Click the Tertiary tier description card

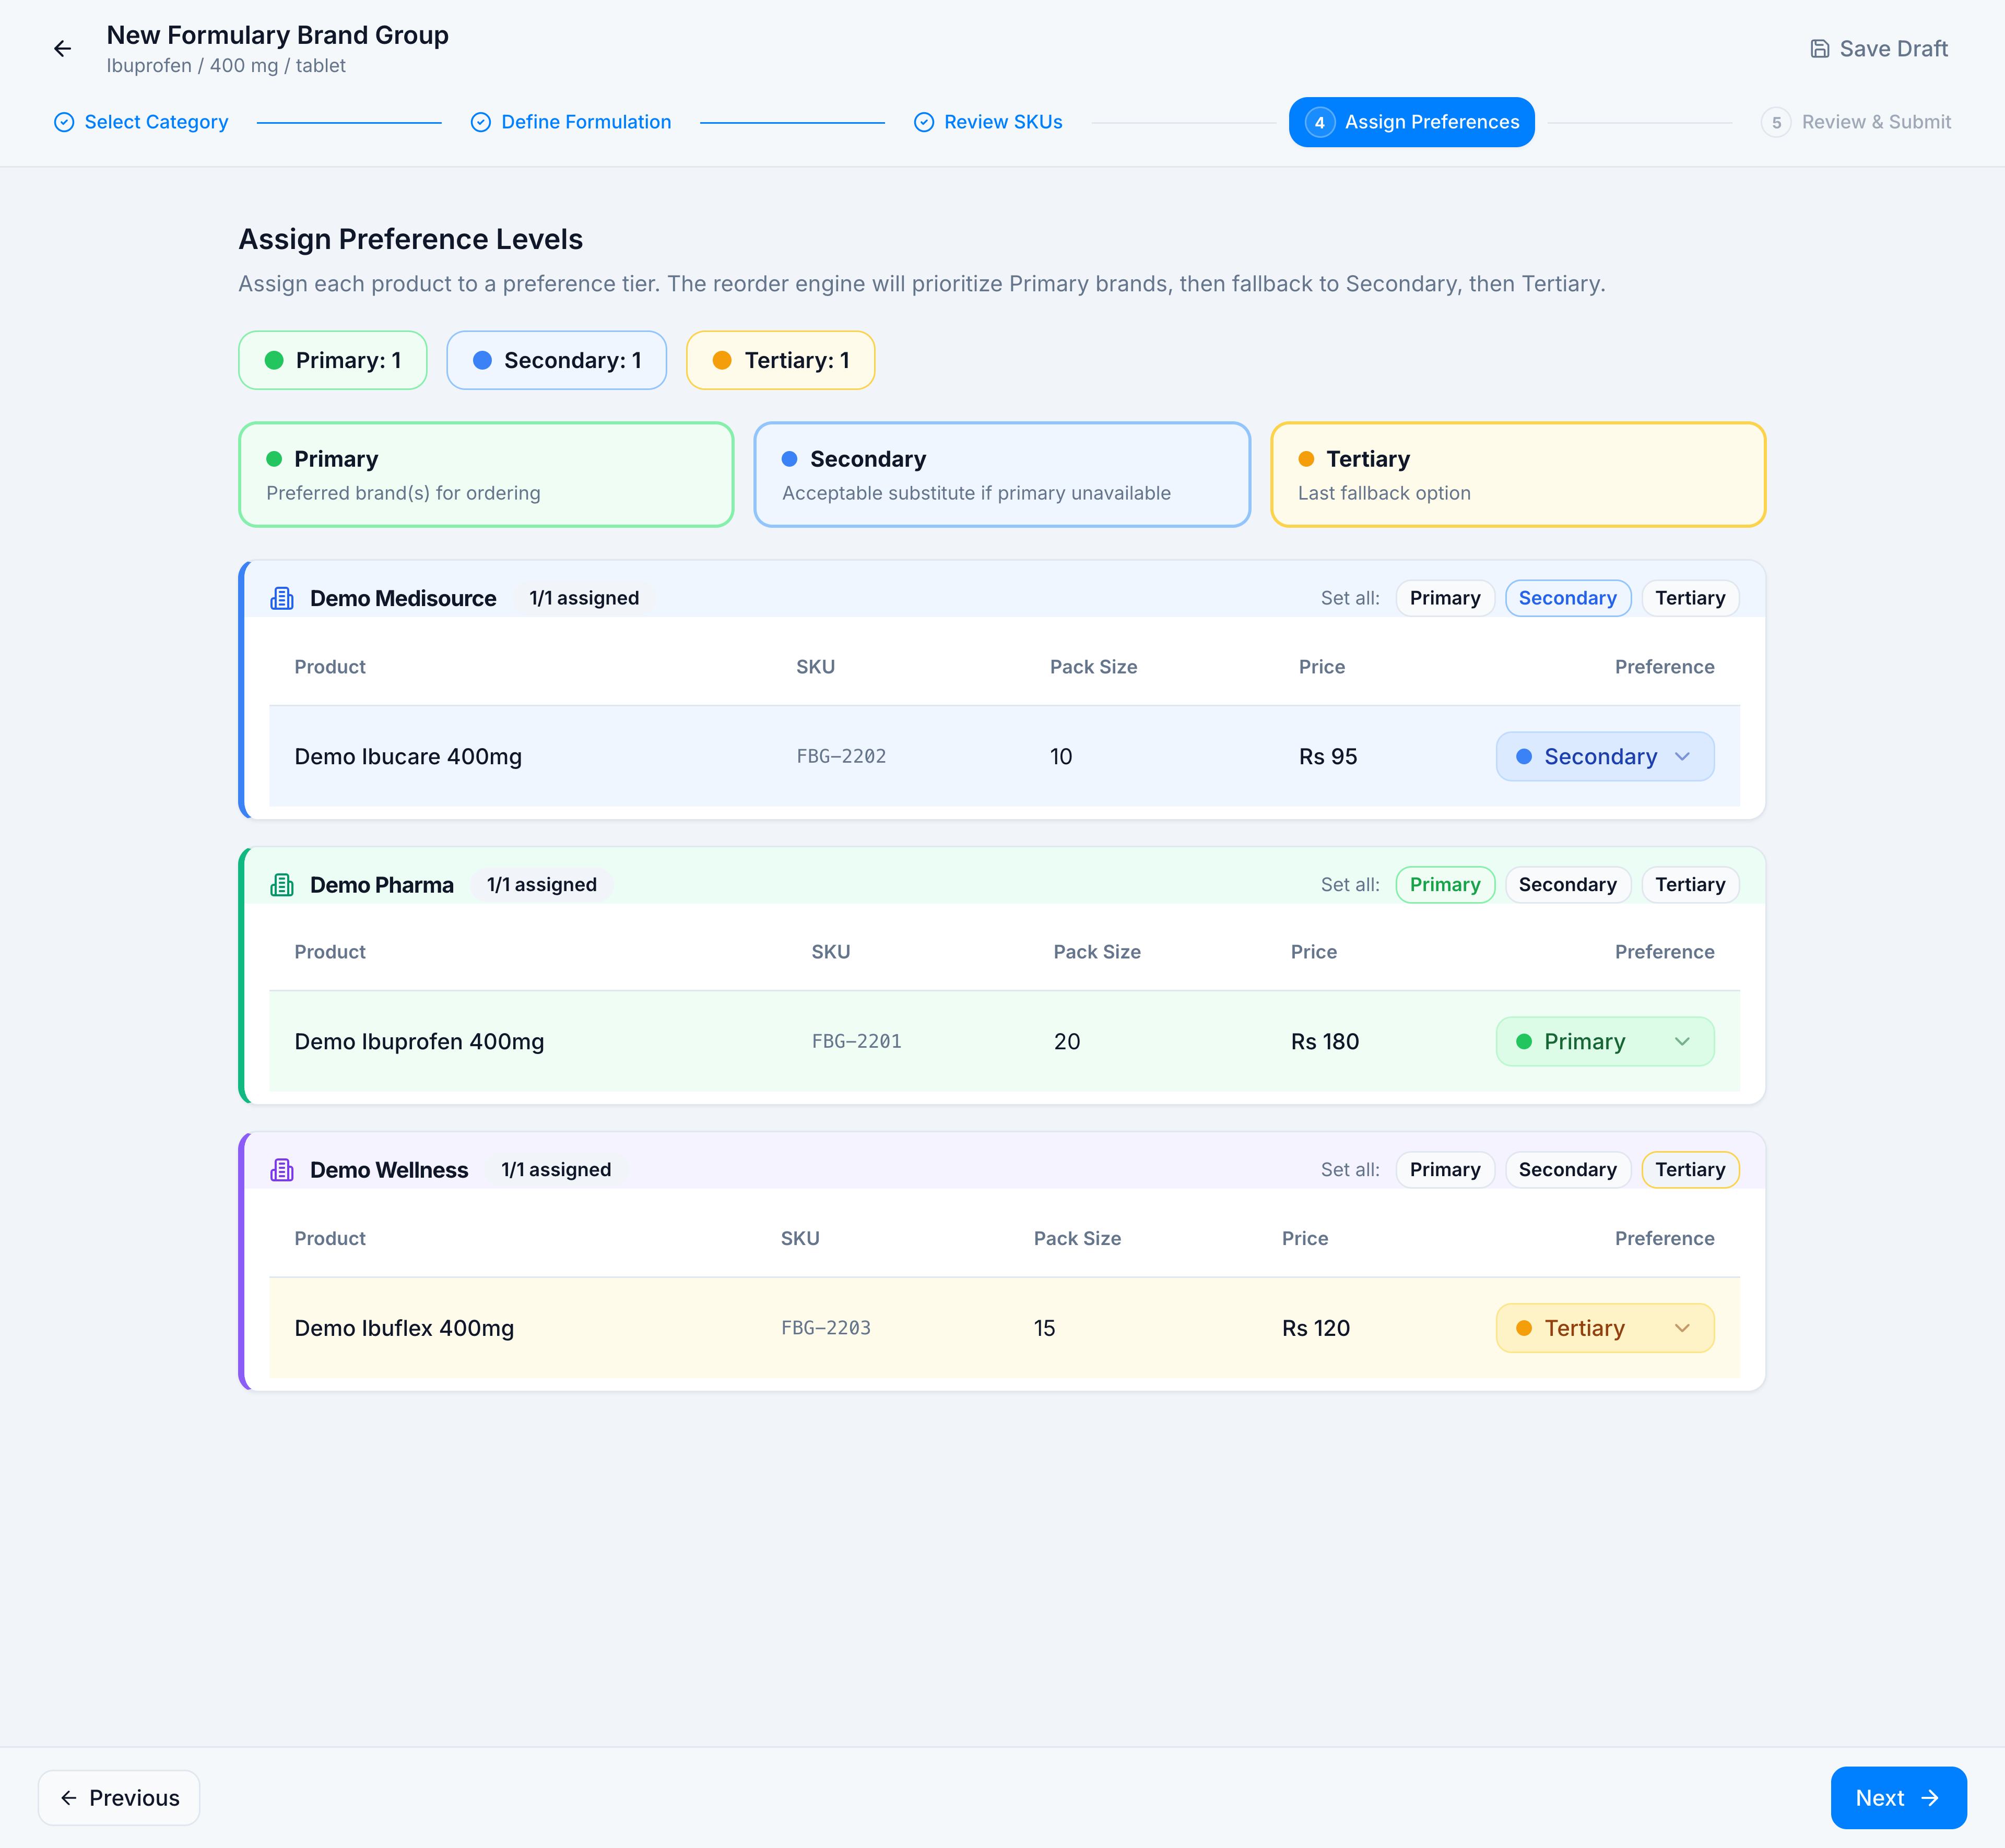click(x=1518, y=475)
